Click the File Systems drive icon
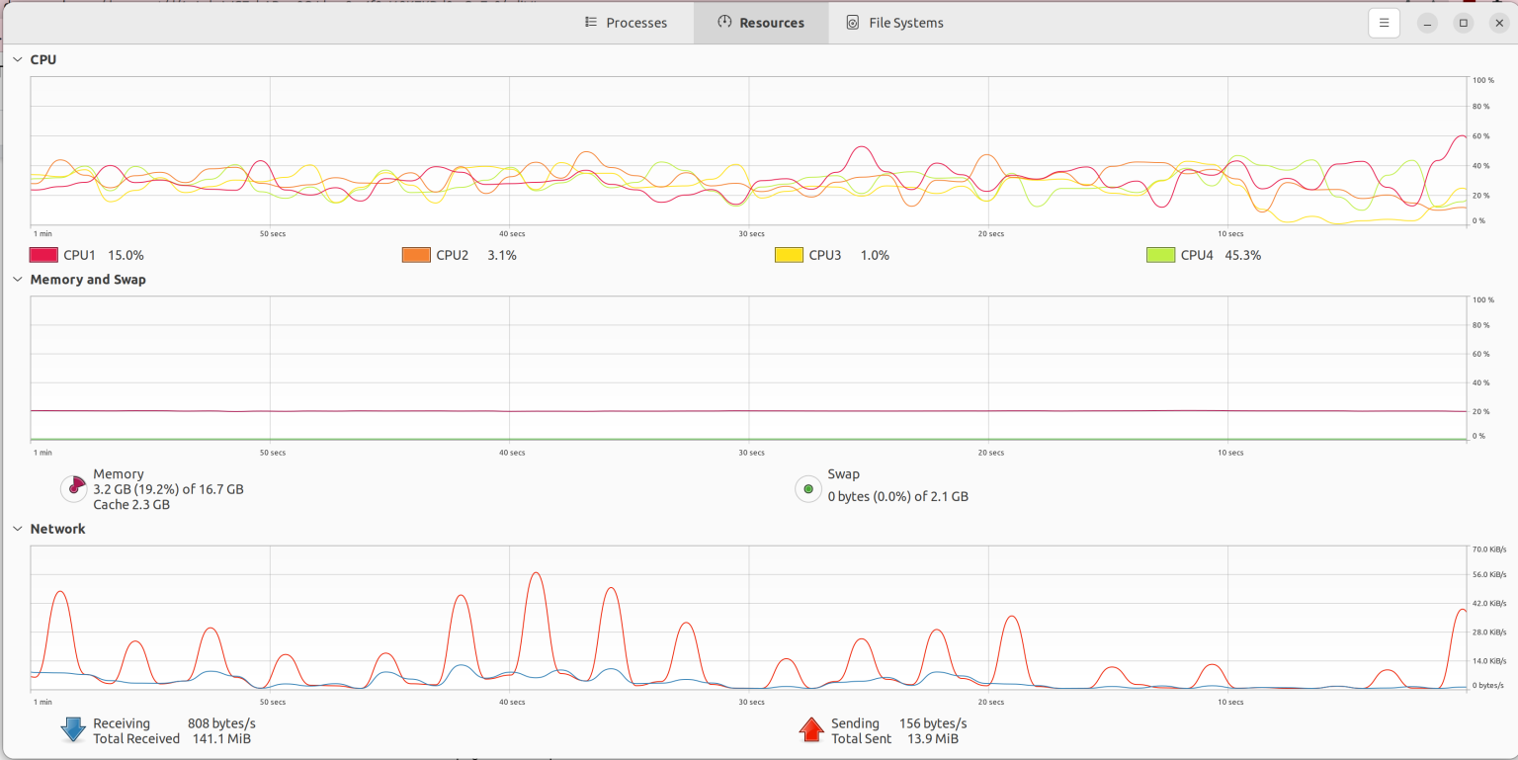 (851, 22)
